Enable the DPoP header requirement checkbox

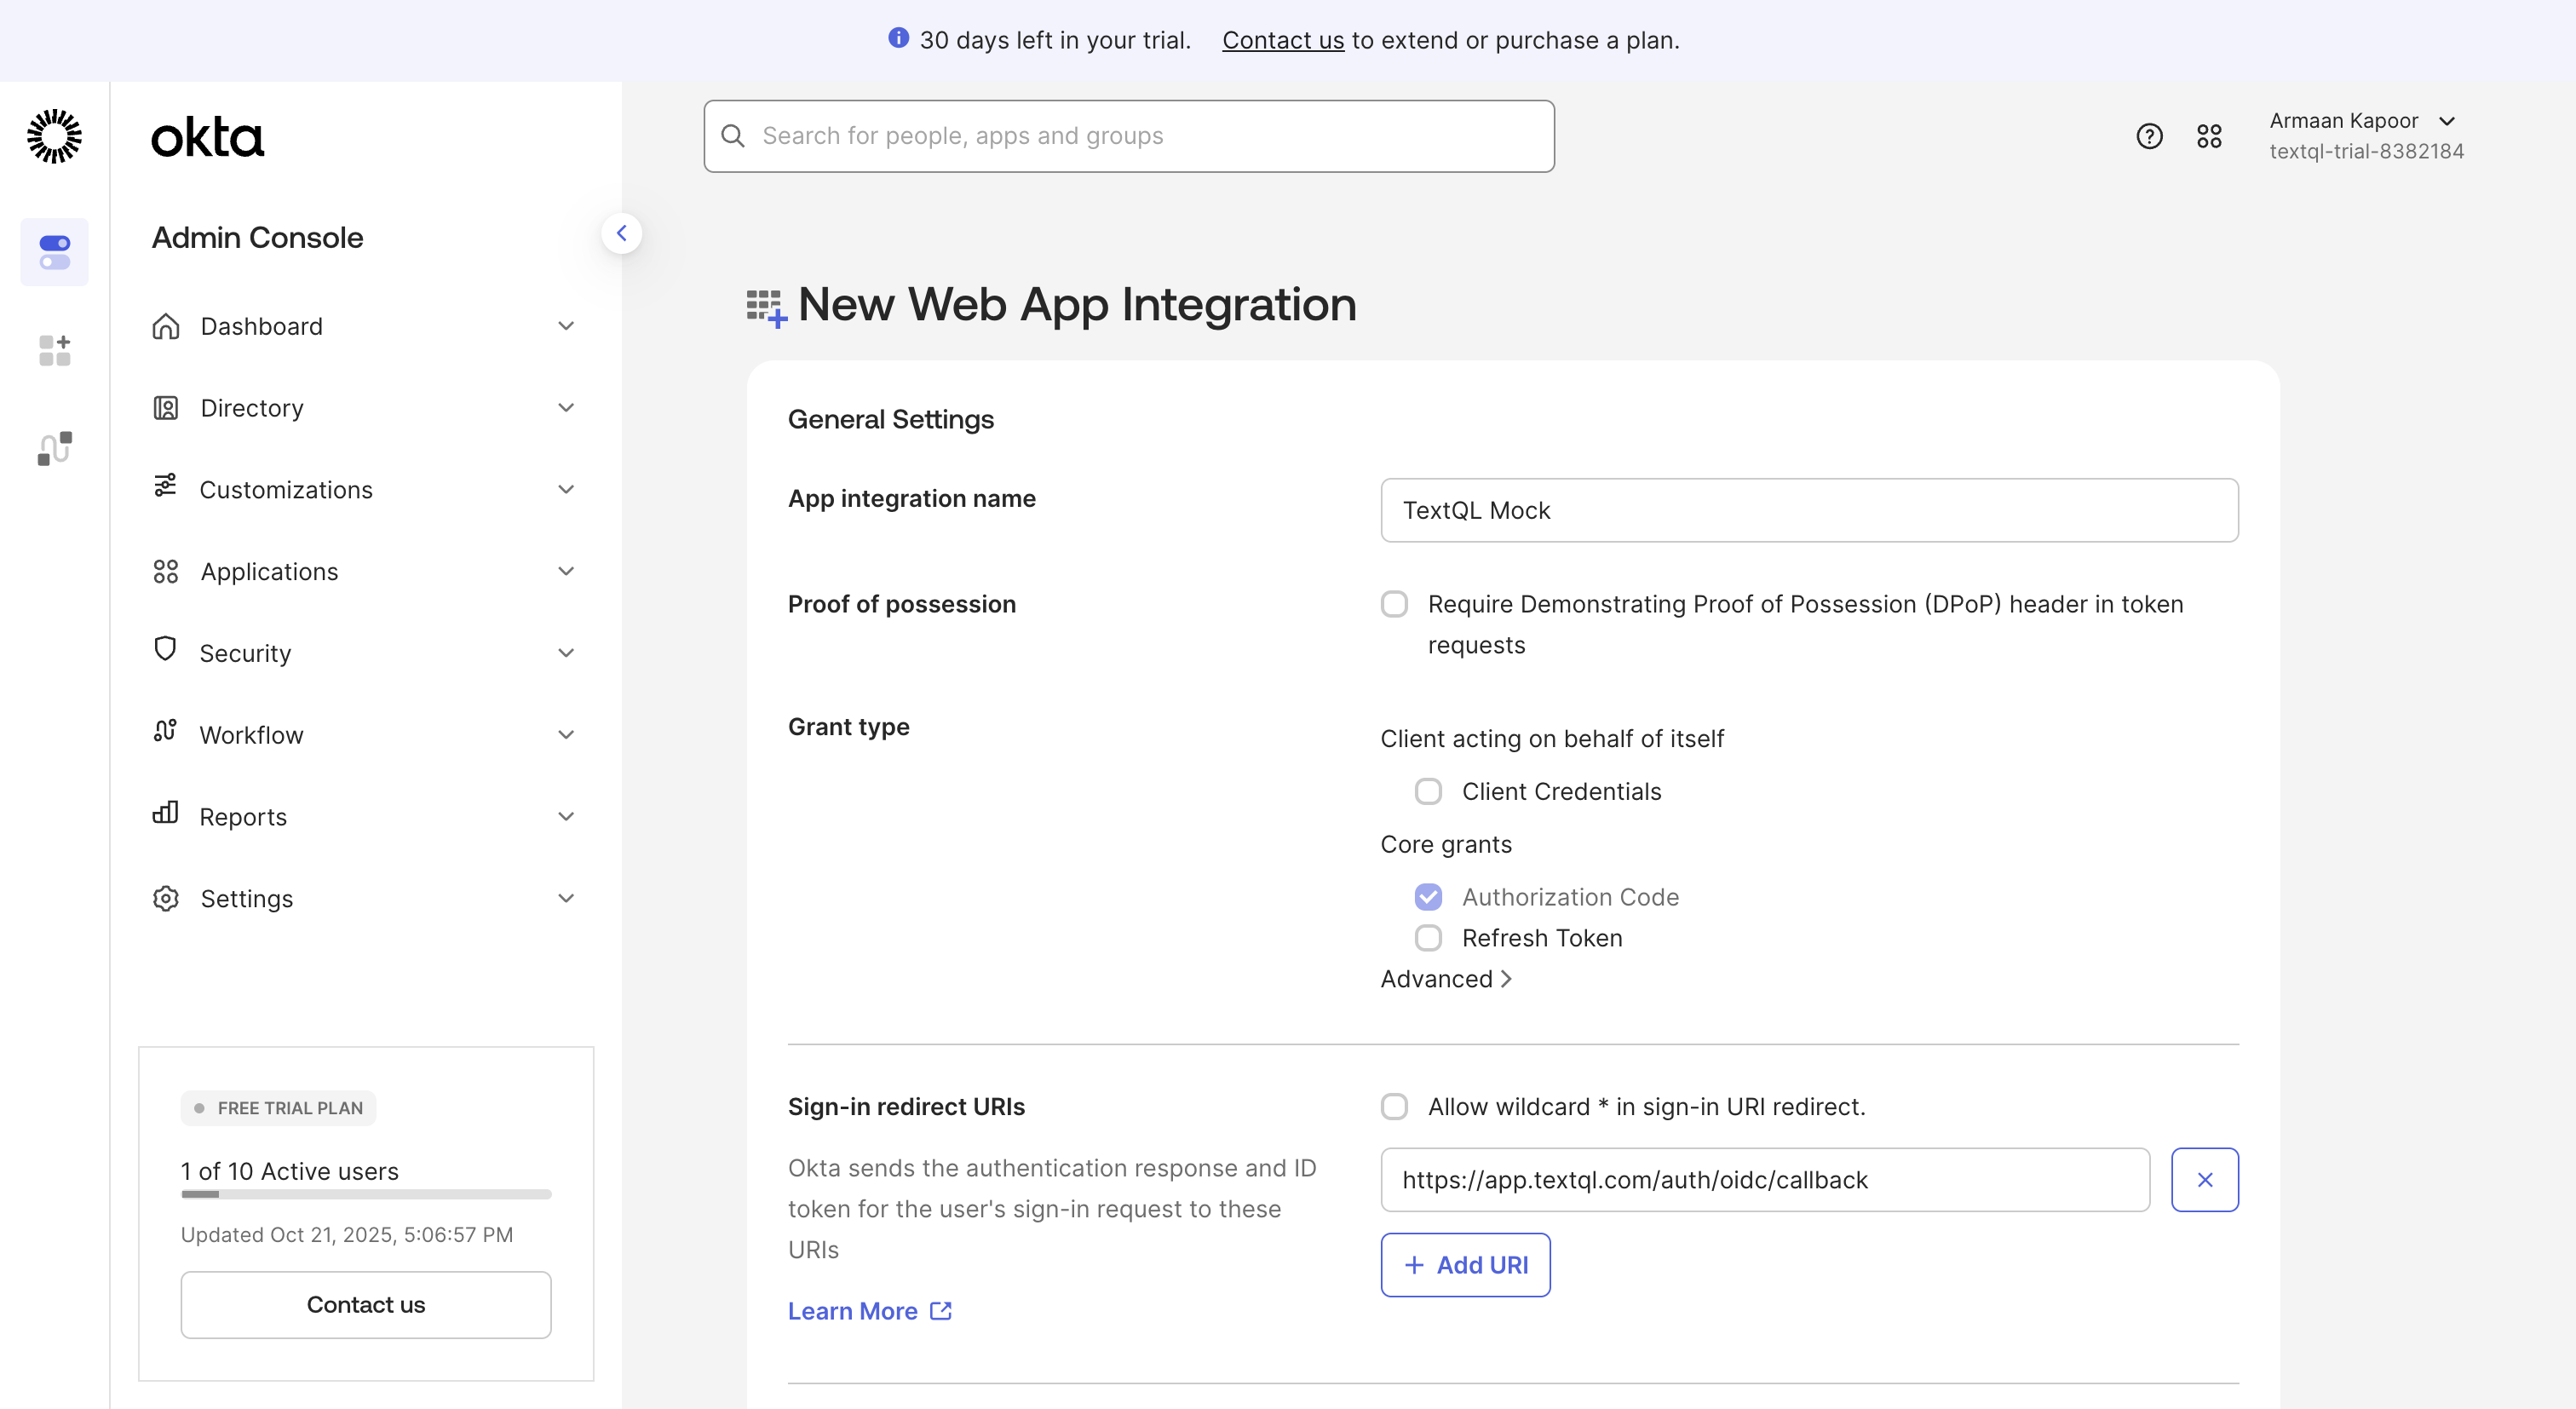(1394, 604)
